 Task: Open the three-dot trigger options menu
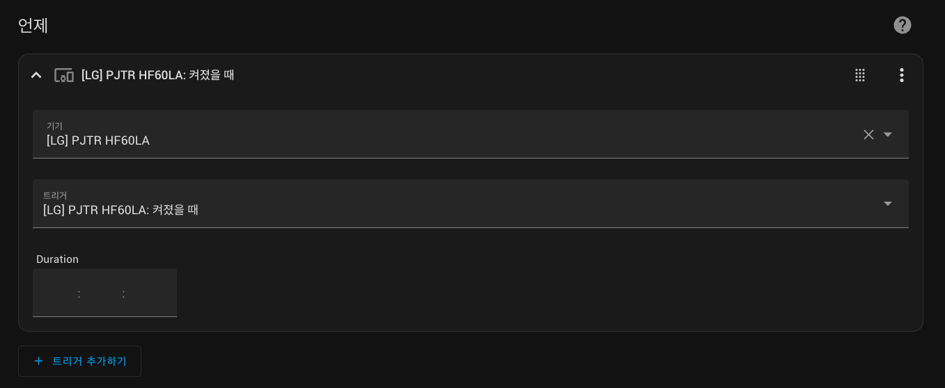902,75
